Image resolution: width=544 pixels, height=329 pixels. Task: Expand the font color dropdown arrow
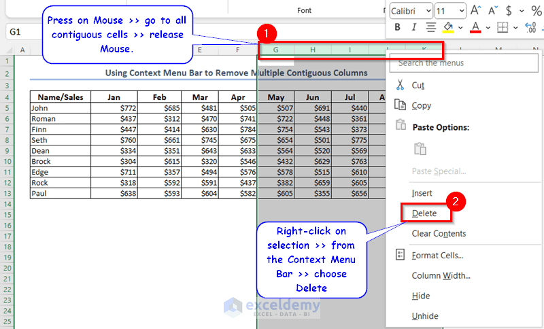[x=488, y=27]
